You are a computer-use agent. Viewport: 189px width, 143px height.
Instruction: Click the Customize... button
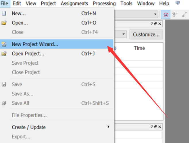pos(146,35)
